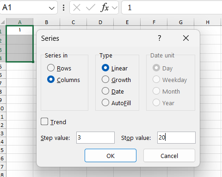Select column G header
Screen dimensions: 222x177
[x=181, y=22]
